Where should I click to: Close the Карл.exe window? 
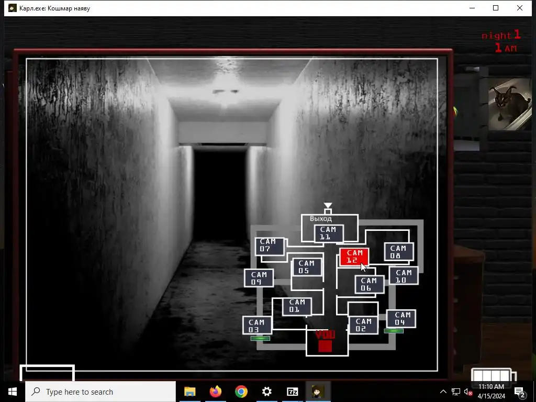(x=520, y=8)
